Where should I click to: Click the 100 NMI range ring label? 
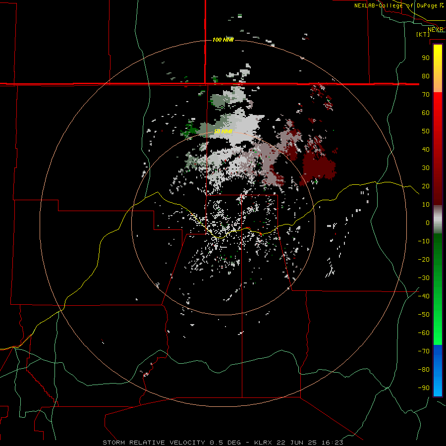pos(223,40)
